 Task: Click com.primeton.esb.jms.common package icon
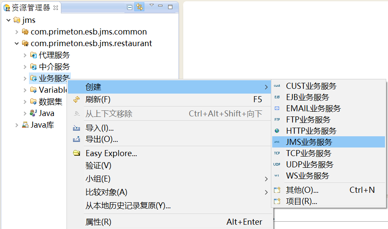click(25, 31)
